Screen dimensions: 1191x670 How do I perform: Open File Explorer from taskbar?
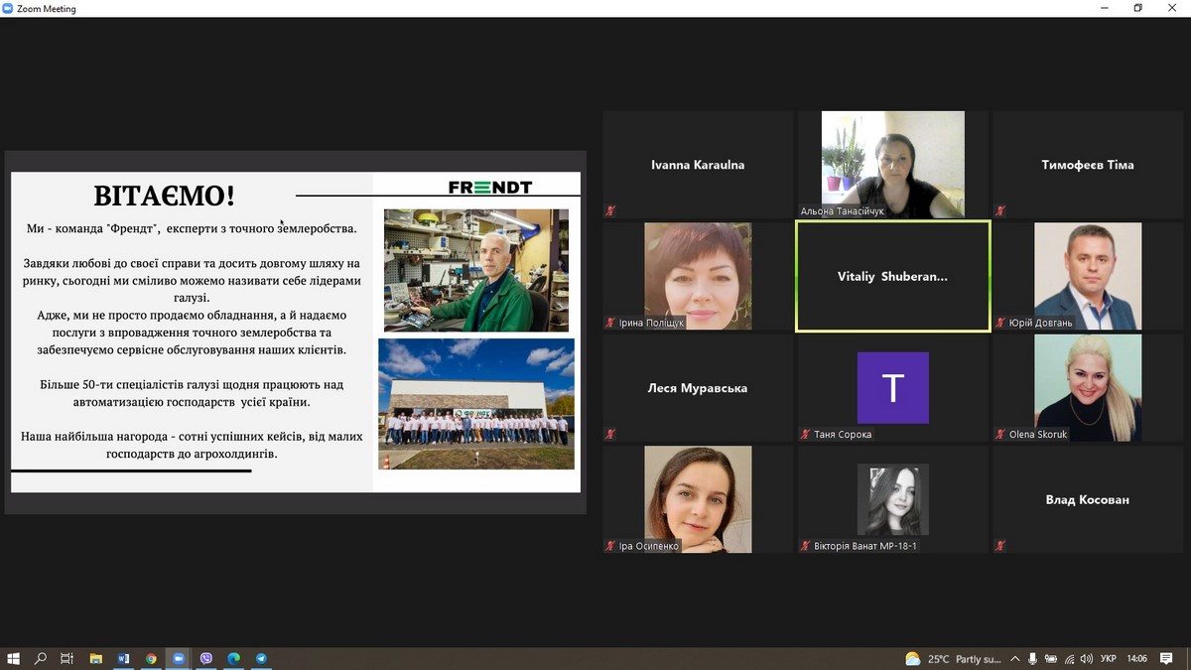tap(96, 658)
